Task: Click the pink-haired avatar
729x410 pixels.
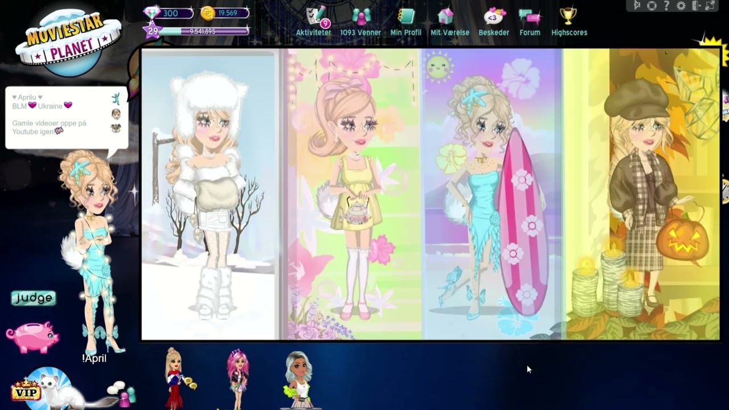Action: (x=239, y=379)
